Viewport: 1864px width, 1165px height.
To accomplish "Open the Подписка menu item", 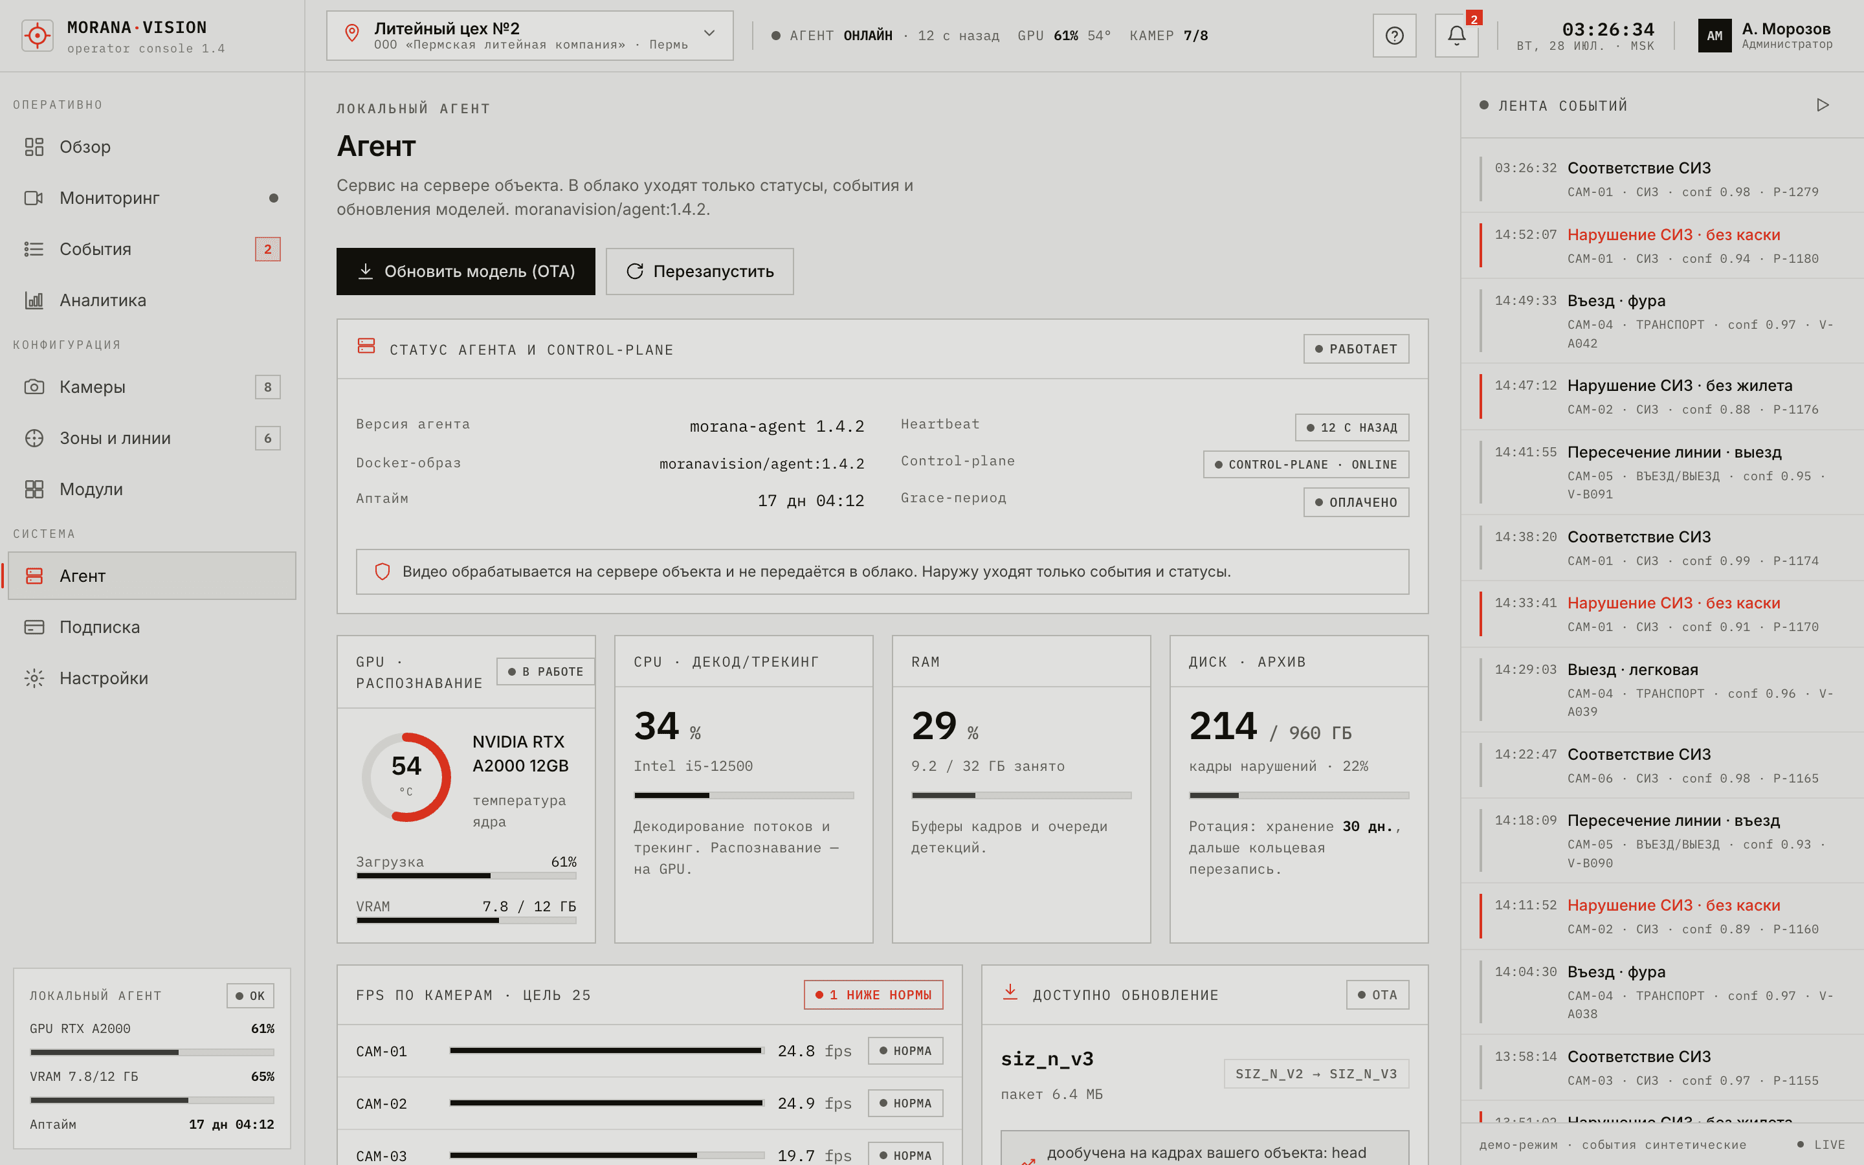I will point(151,627).
